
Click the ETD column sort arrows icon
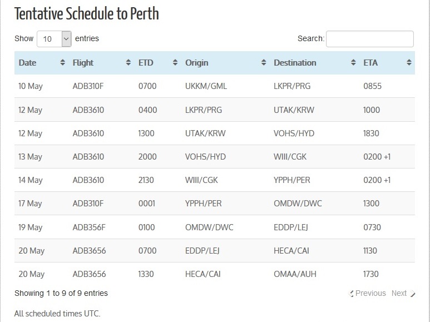(x=175, y=62)
